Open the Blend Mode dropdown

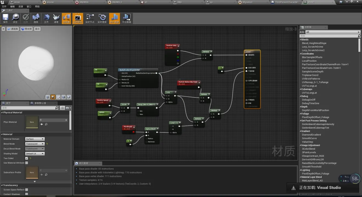pyautogui.click(x=35, y=144)
